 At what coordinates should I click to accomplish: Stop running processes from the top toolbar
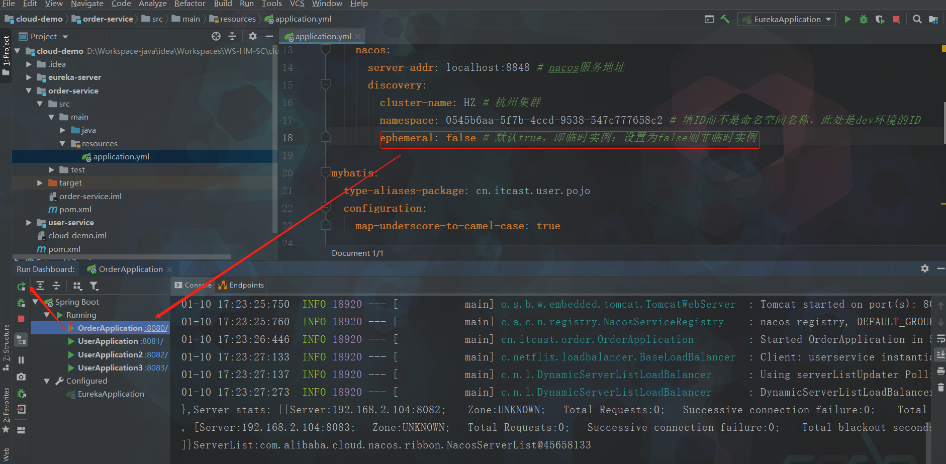tap(896, 19)
